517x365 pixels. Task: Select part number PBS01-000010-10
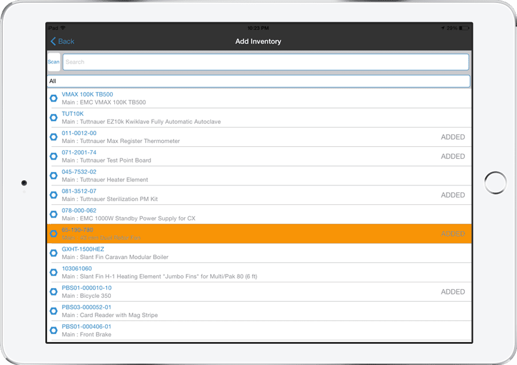87,288
